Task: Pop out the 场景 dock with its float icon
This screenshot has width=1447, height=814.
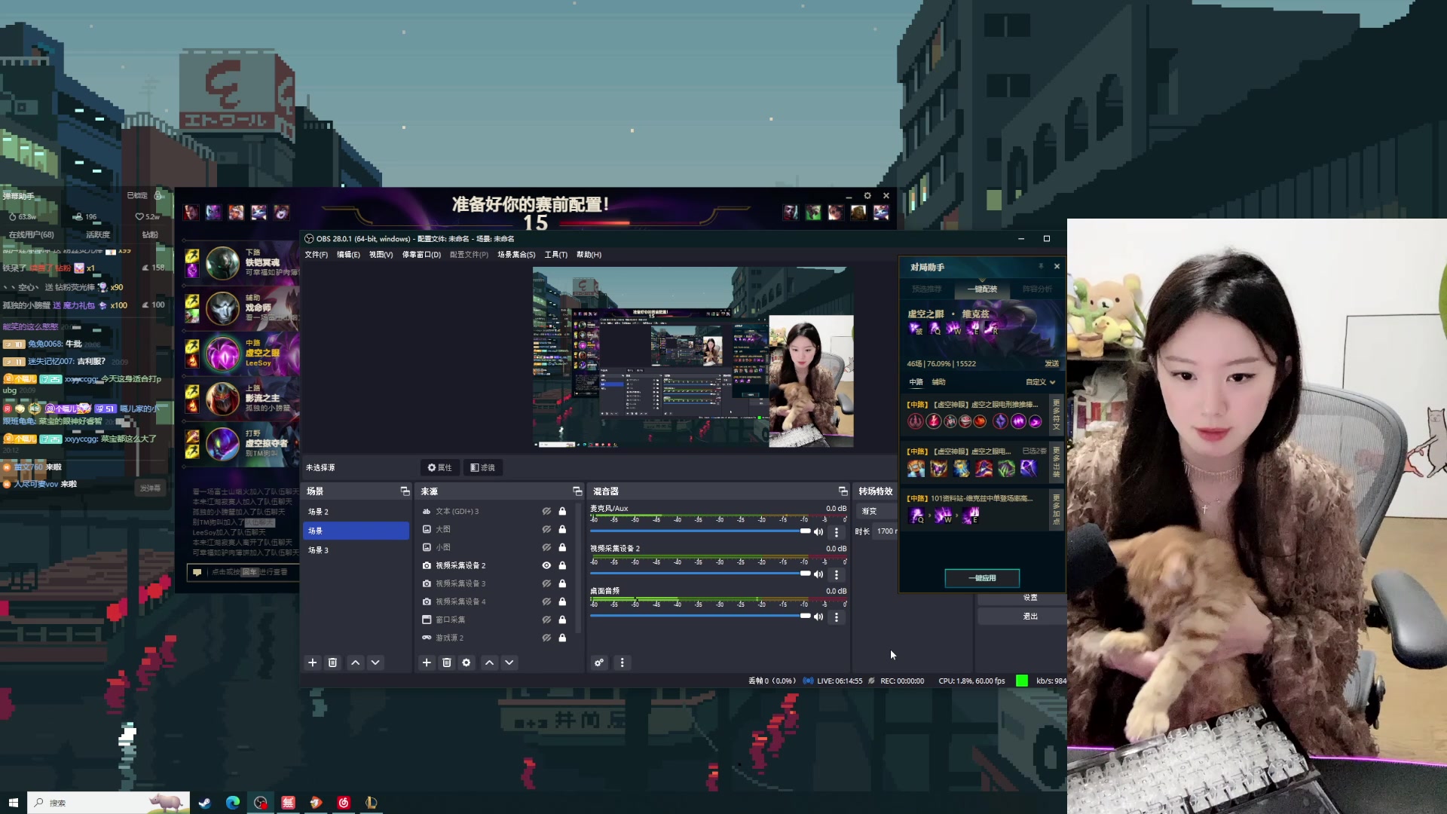Action: click(x=405, y=491)
